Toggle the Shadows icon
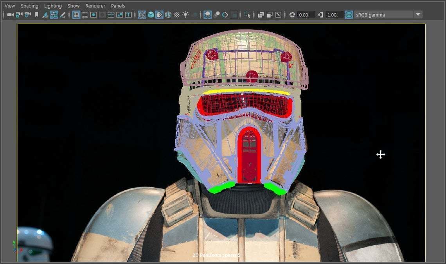446x264 pixels. 194,15
